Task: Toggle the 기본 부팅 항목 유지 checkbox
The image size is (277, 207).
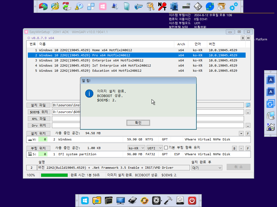Action: coord(166,147)
